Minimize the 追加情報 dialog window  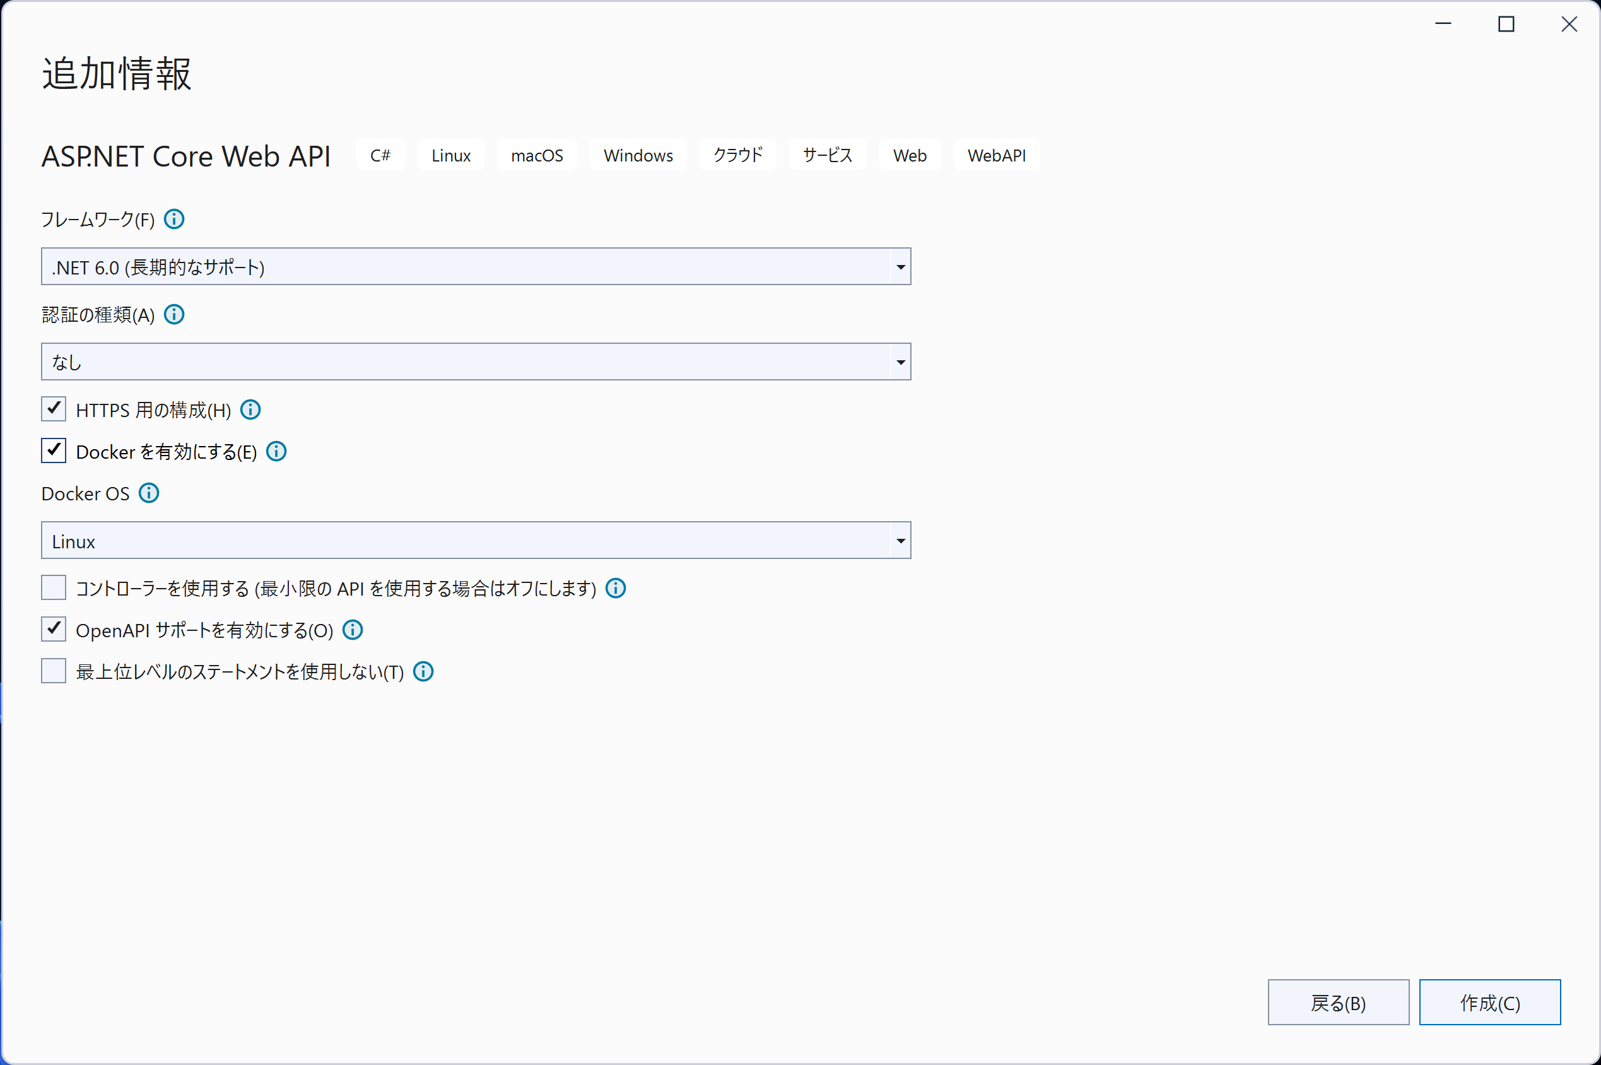(x=1443, y=25)
